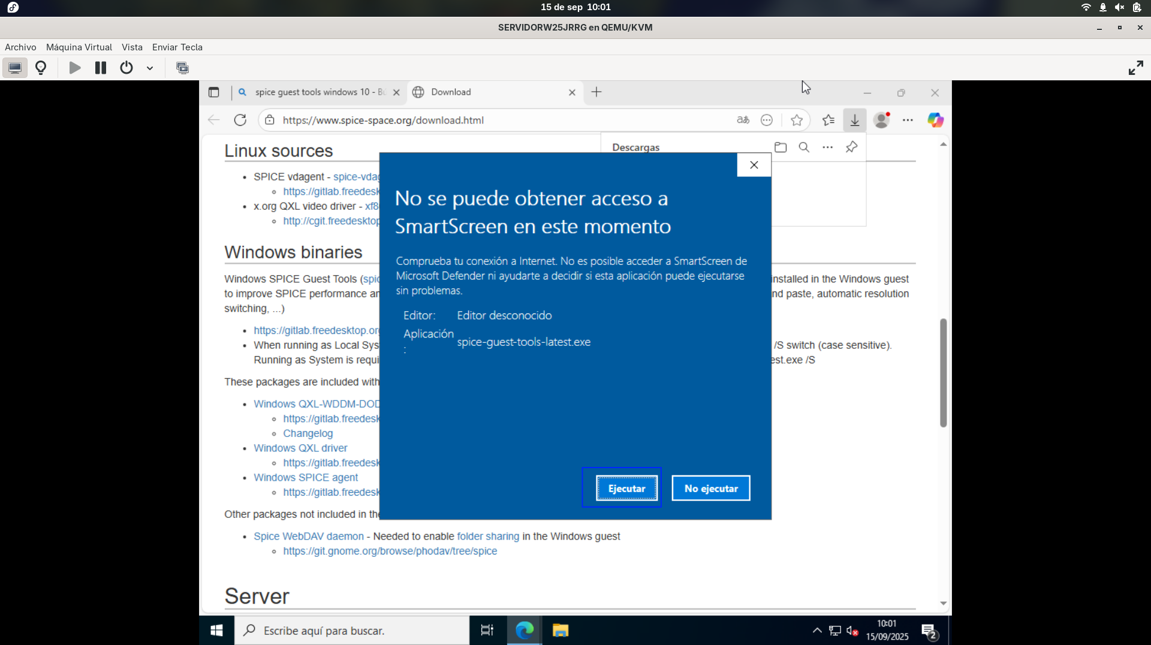Open the Enviar Tecla menu
The width and height of the screenshot is (1151, 645).
tap(177, 47)
